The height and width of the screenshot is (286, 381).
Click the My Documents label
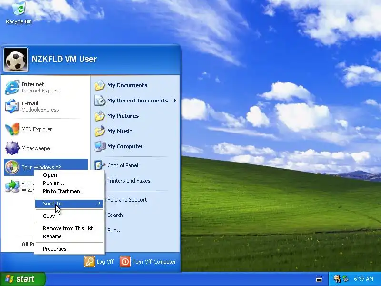(127, 85)
